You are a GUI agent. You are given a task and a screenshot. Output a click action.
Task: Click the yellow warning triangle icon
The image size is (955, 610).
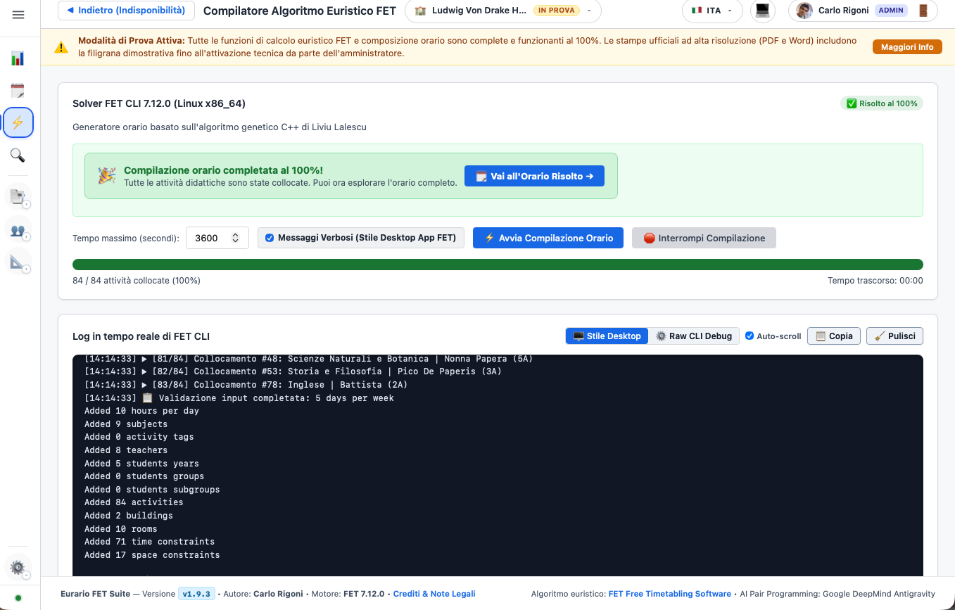point(62,47)
